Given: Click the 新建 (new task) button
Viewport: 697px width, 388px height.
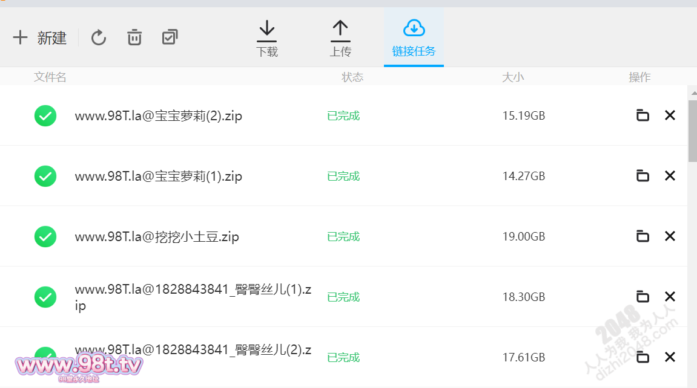Looking at the screenshot, I should tap(39, 37).
